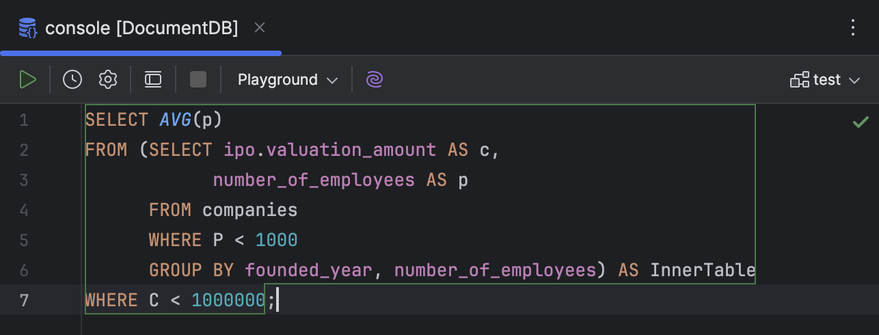Image resolution: width=879 pixels, height=335 pixels.
Task: Expand the 'test' schema selector chevron
Action: [854, 81]
